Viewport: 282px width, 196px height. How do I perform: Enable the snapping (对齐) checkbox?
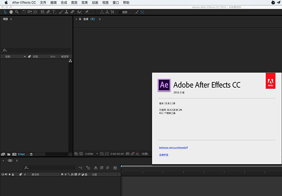pyautogui.click(x=120, y=12)
